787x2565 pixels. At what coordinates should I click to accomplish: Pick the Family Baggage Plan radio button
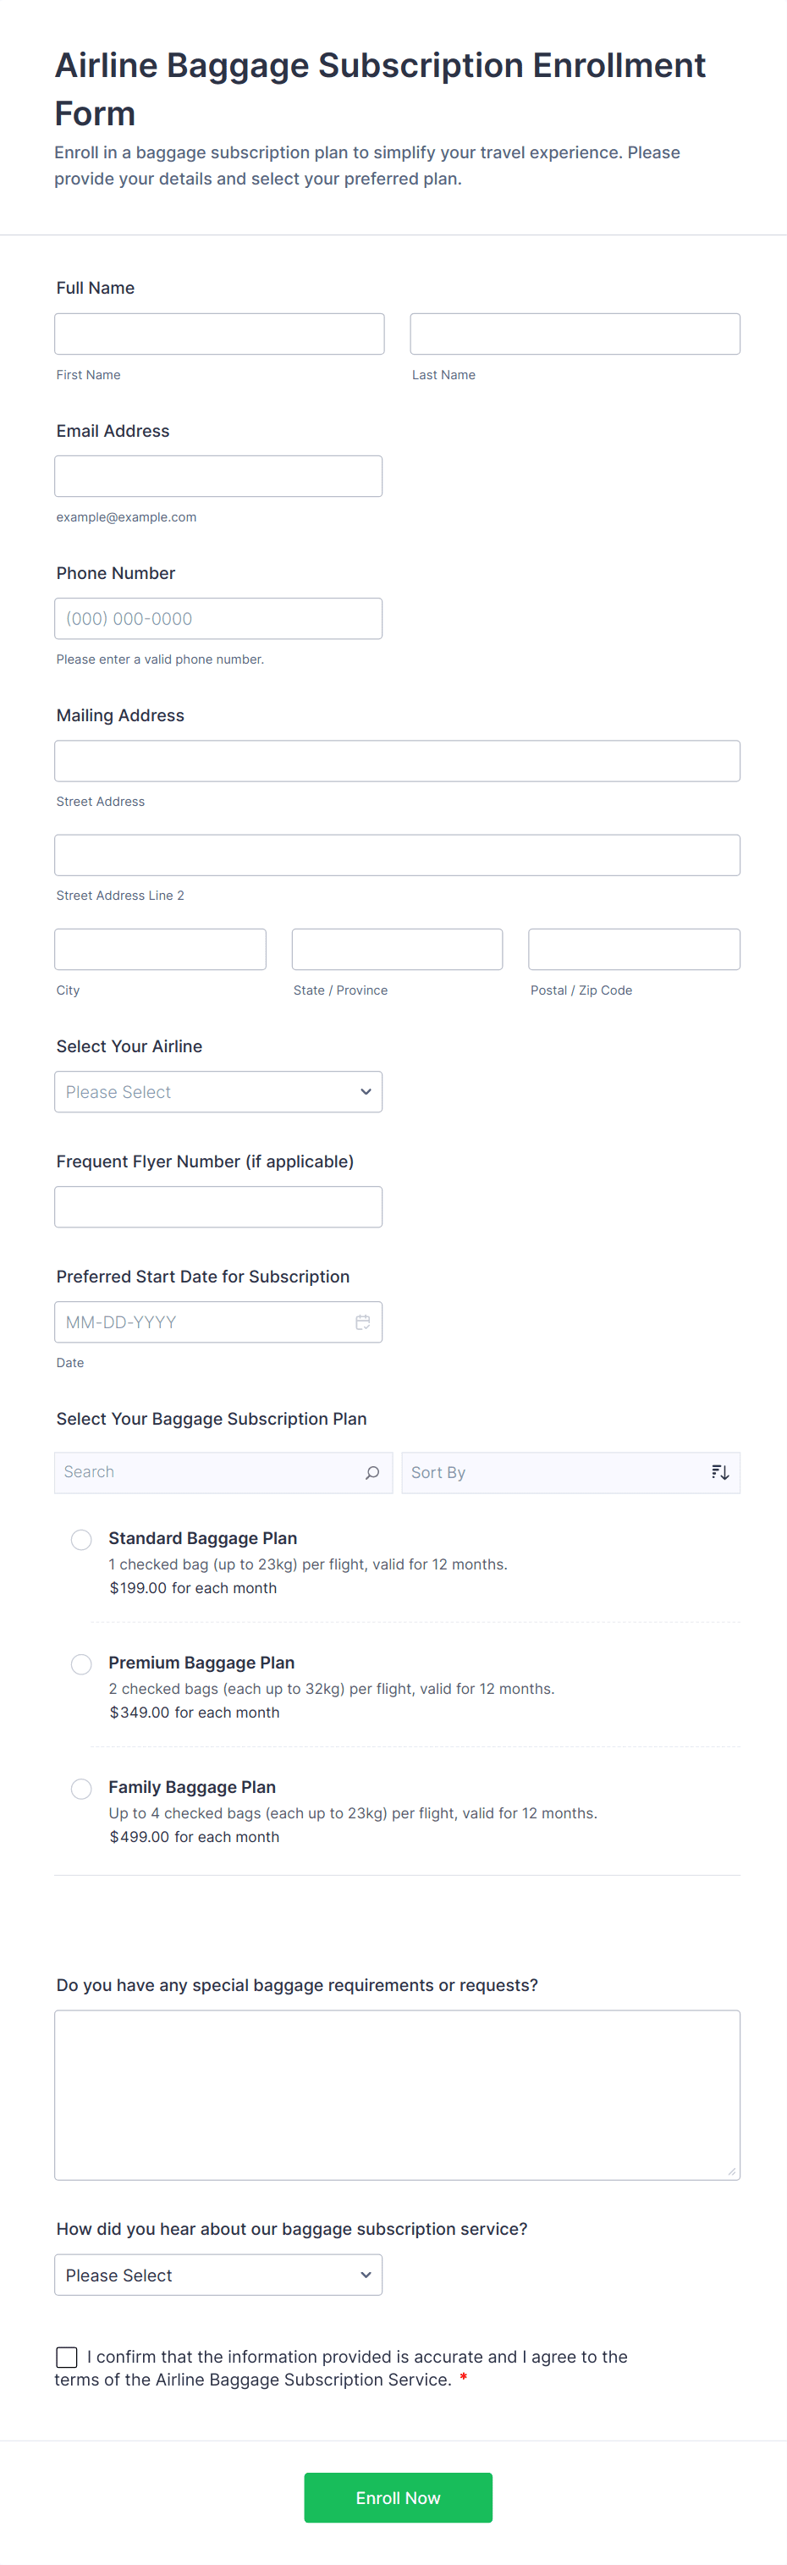pyautogui.click(x=81, y=1789)
